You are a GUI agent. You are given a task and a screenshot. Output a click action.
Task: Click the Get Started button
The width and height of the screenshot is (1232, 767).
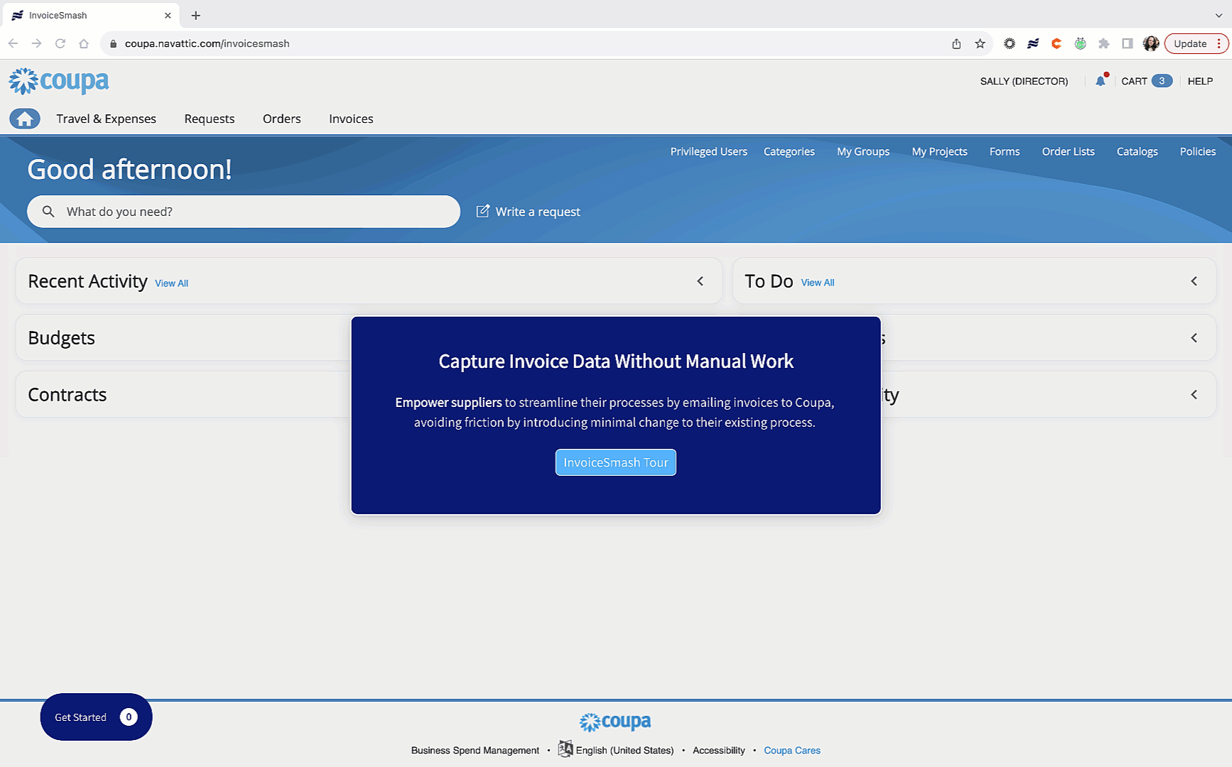[96, 717]
